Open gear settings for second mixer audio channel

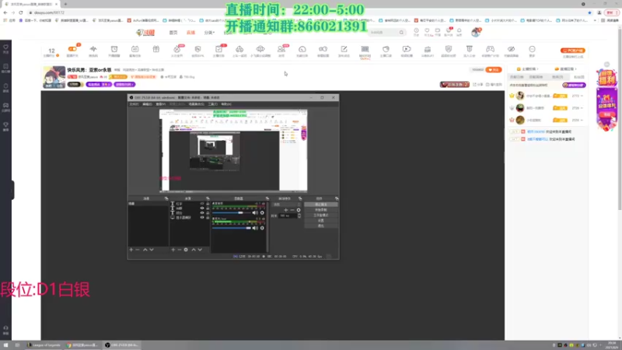coord(262,228)
